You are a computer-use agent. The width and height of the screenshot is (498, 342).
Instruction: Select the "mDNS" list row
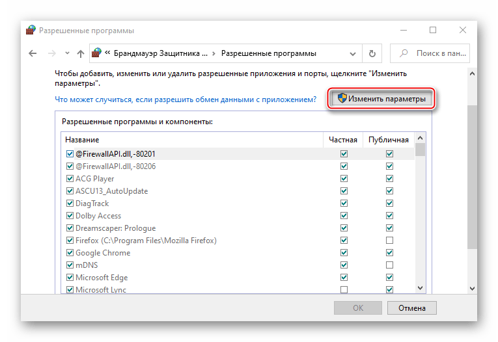tap(238, 265)
